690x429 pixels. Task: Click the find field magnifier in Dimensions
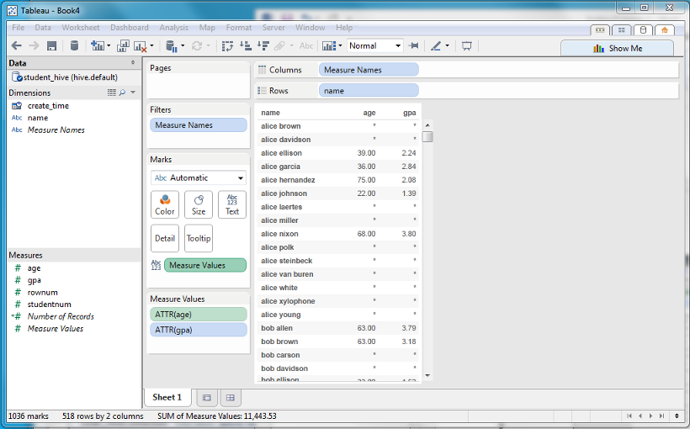coord(123,93)
